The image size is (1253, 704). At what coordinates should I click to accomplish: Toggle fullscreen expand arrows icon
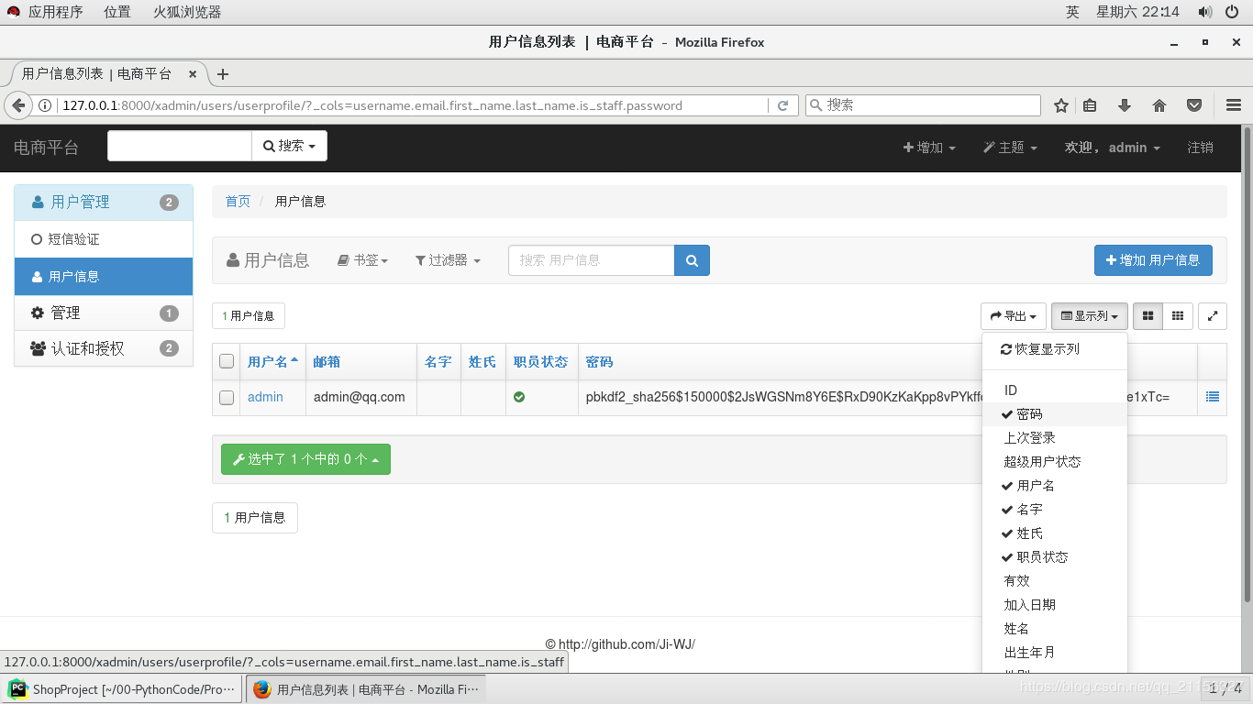pos(1213,316)
